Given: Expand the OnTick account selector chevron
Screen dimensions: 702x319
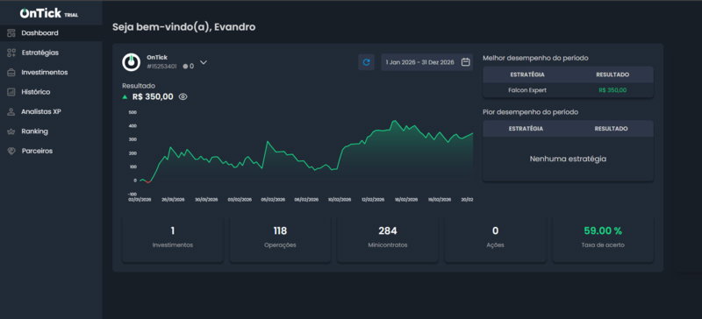Looking at the screenshot, I should point(204,62).
